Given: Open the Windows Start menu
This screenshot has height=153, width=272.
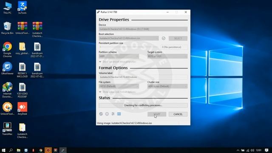Looking at the screenshot, I should tap(3, 150).
